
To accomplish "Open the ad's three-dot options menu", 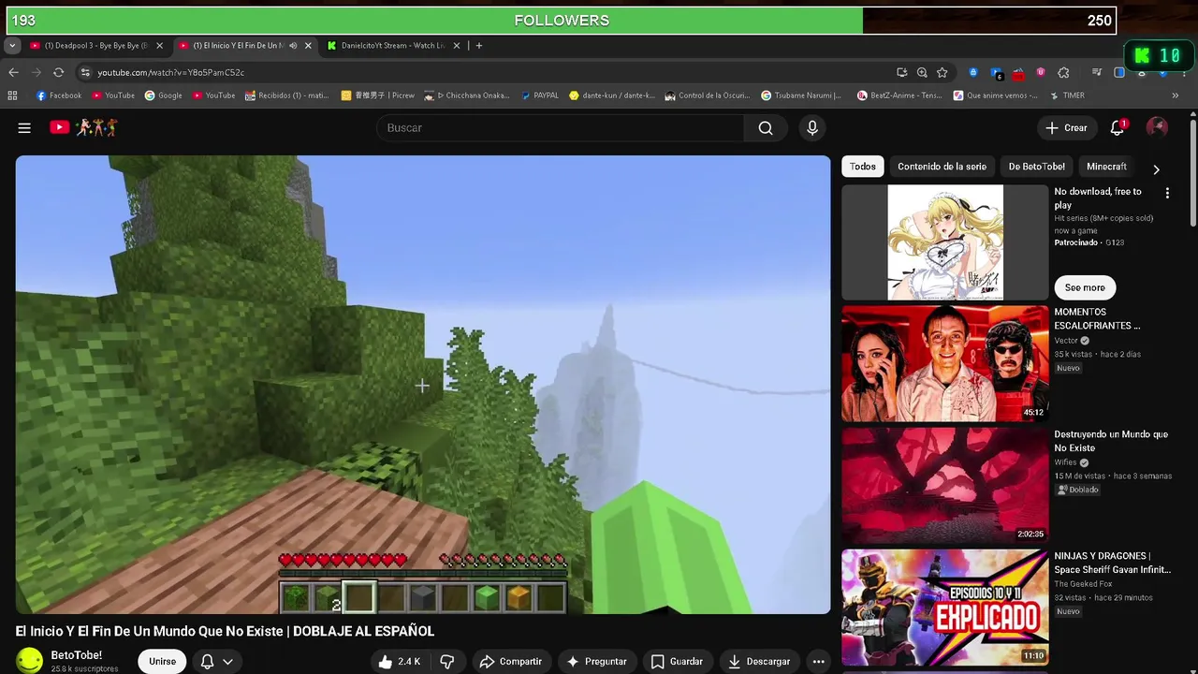I will click(1167, 193).
